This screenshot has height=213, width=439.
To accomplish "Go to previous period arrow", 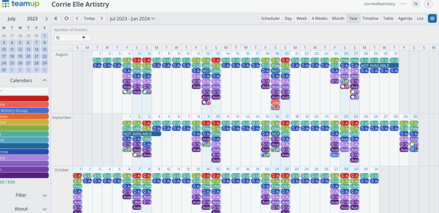I will click(77, 18).
